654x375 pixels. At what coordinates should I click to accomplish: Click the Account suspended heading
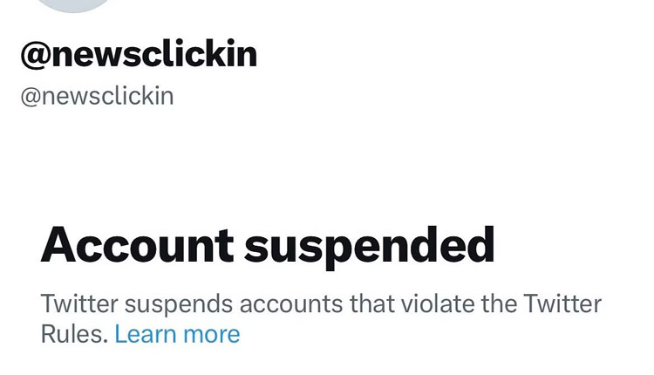(268, 245)
